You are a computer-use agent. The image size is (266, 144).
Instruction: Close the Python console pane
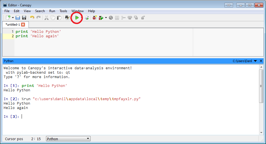coord(261,61)
